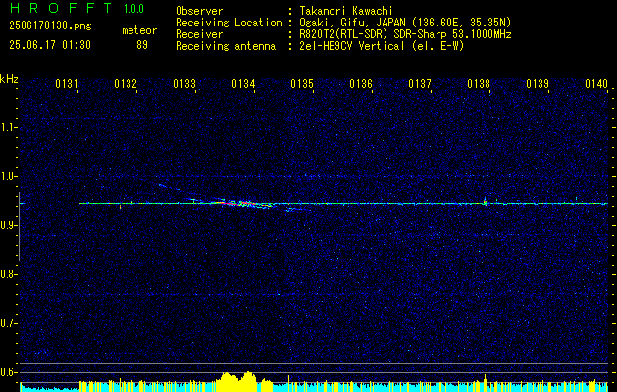Click the Observer field label
Viewport: 617px width, 392px height.
(199, 11)
